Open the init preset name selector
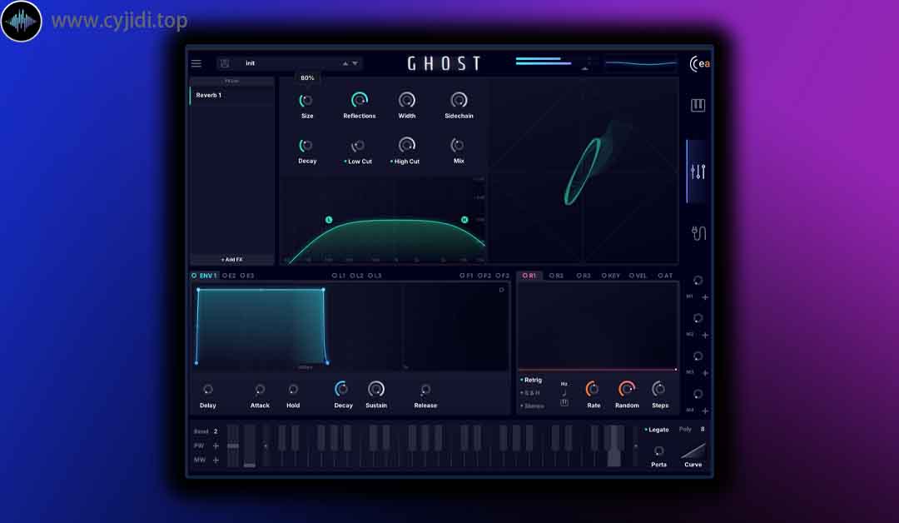 tap(290, 63)
